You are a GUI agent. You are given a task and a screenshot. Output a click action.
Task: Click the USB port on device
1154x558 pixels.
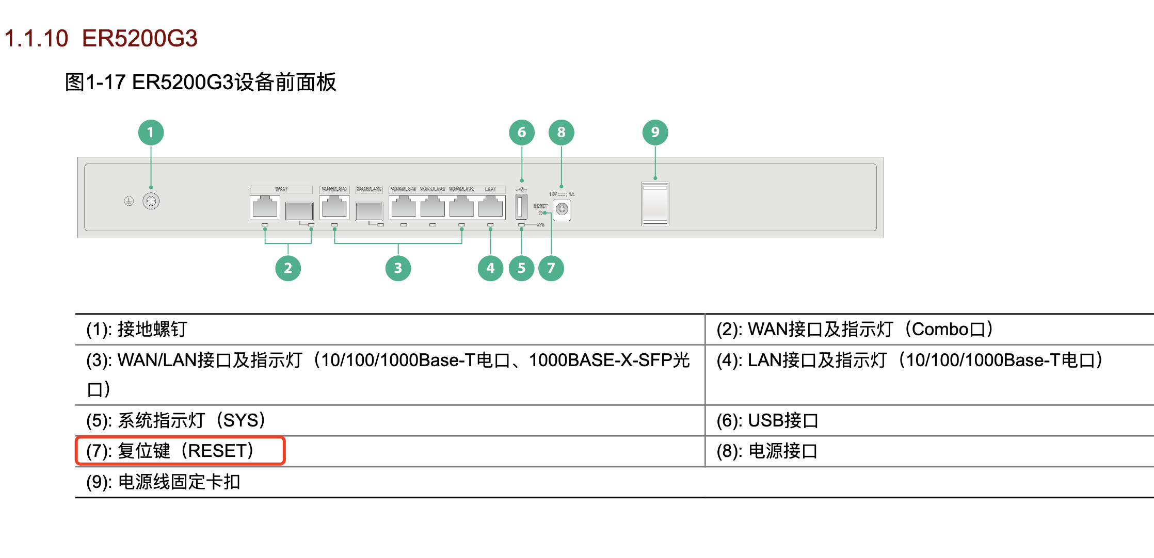coord(521,207)
